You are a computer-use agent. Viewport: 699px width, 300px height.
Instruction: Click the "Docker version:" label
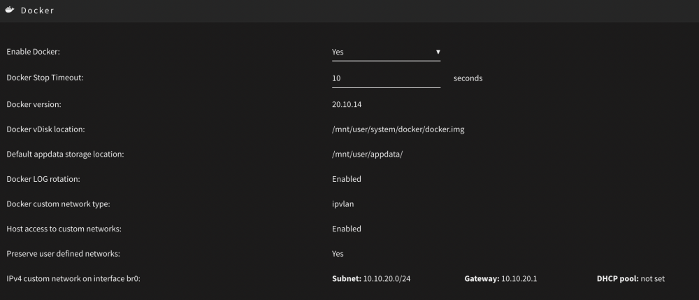34,104
